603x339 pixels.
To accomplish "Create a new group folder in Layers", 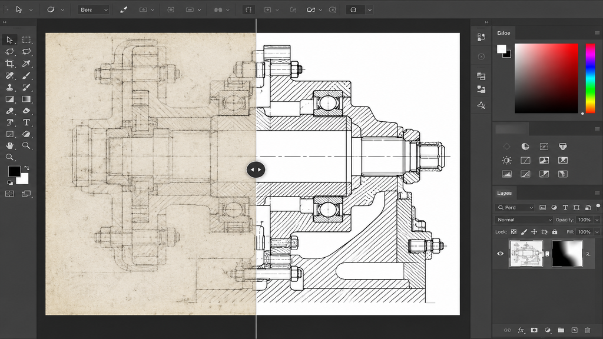I will (x=561, y=330).
